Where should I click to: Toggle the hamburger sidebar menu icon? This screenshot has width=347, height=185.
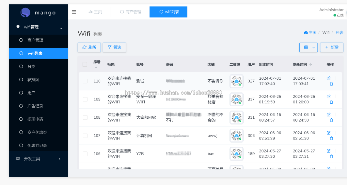point(74,12)
